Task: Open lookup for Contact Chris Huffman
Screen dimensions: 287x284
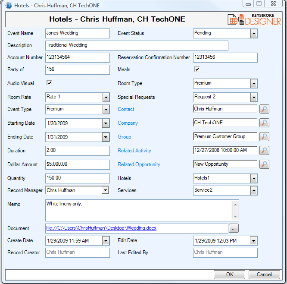Action: point(264,109)
